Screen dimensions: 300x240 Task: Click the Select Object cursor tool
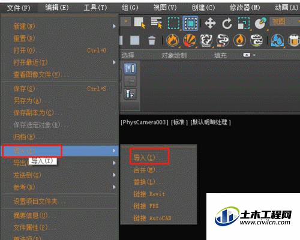(140, 23)
